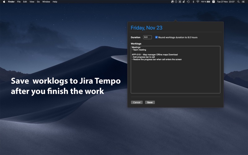Toggle Round worklogs duration checkbox
Image resolution: width=248 pixels, height=155 pixels.
156,37
